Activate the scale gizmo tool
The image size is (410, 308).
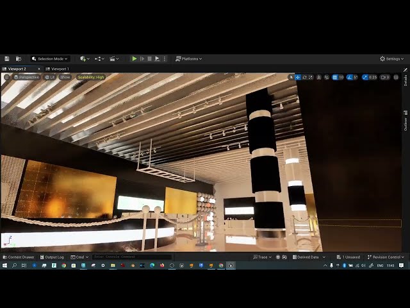click(x=311, y=77)
